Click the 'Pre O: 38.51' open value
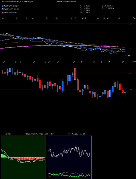 tap(85, 6)
